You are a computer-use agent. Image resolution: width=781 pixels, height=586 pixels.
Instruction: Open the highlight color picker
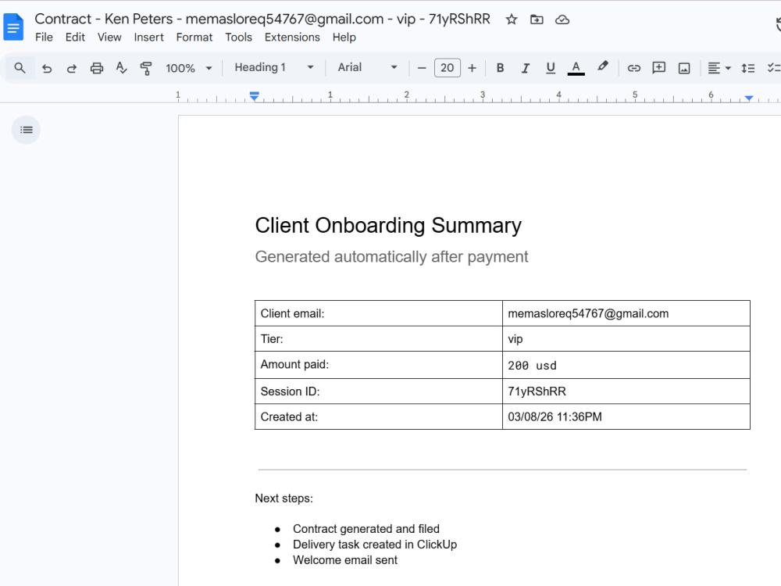pos(603,66)
